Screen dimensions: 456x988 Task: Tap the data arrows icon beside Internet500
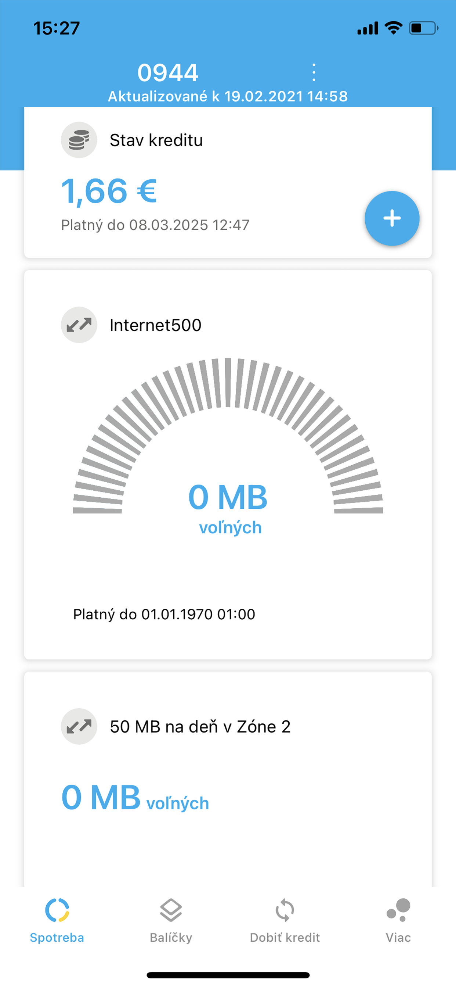[x=79, y=324]
